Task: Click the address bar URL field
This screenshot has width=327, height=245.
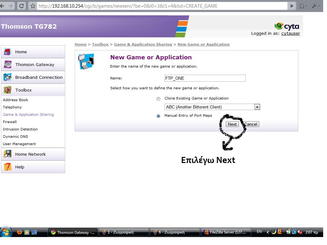Action: click(163, 6)
